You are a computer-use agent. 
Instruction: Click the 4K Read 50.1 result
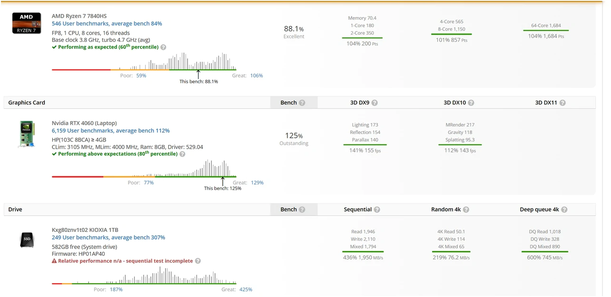(451, 232)
